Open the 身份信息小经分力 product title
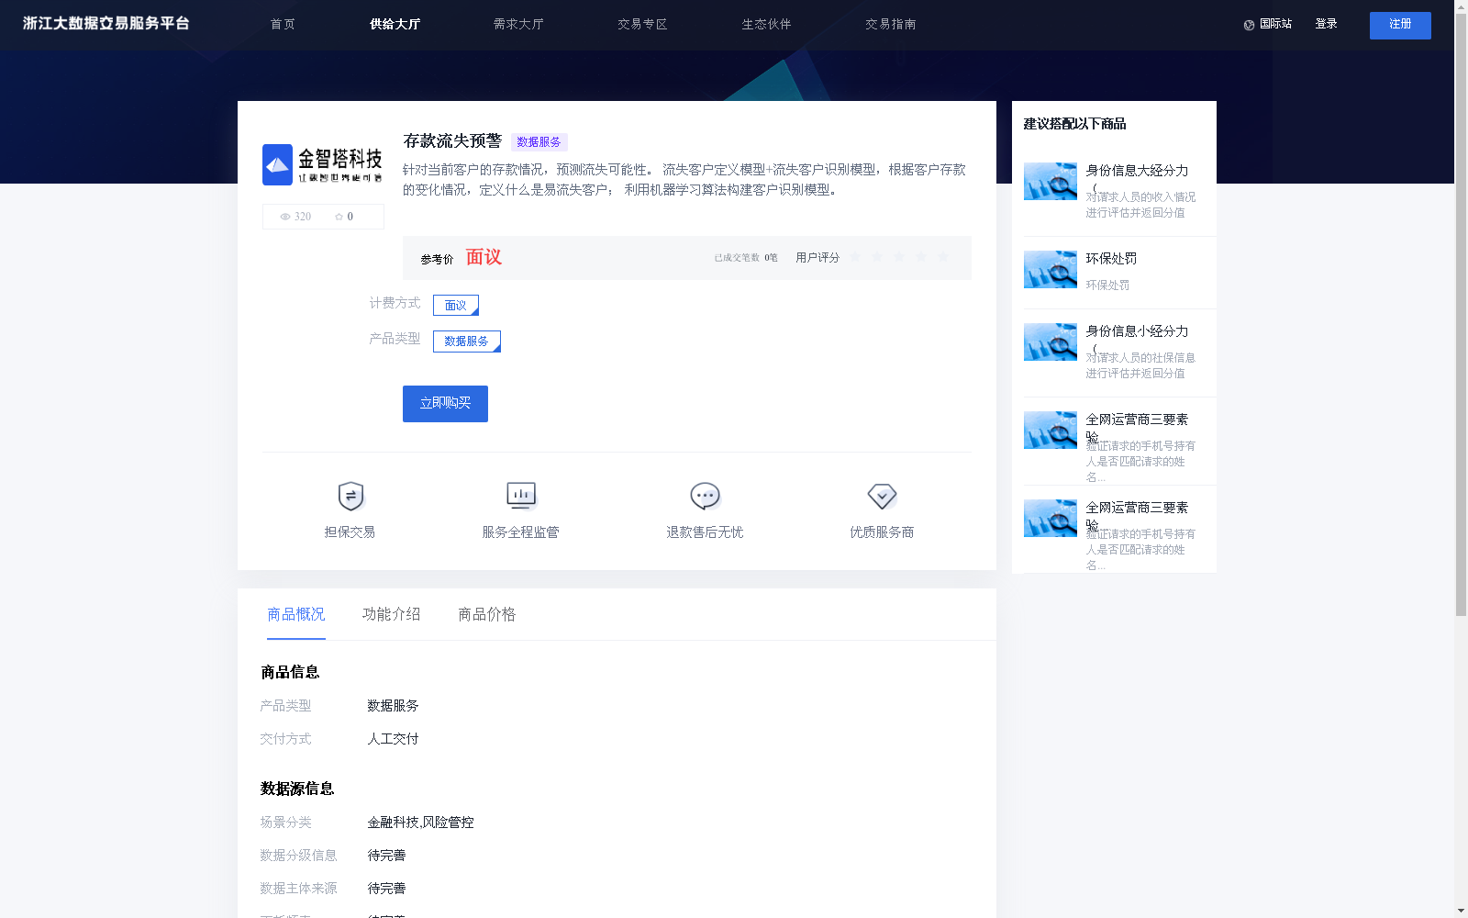The image size is (1468, 918). [x=1137, y=331]
